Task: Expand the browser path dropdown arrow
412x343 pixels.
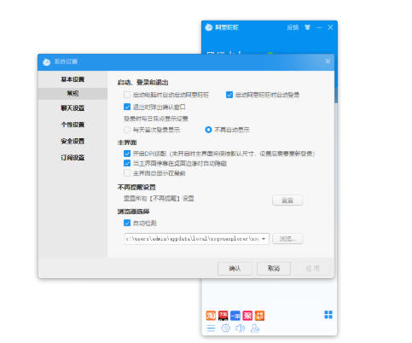Action: 264,239
